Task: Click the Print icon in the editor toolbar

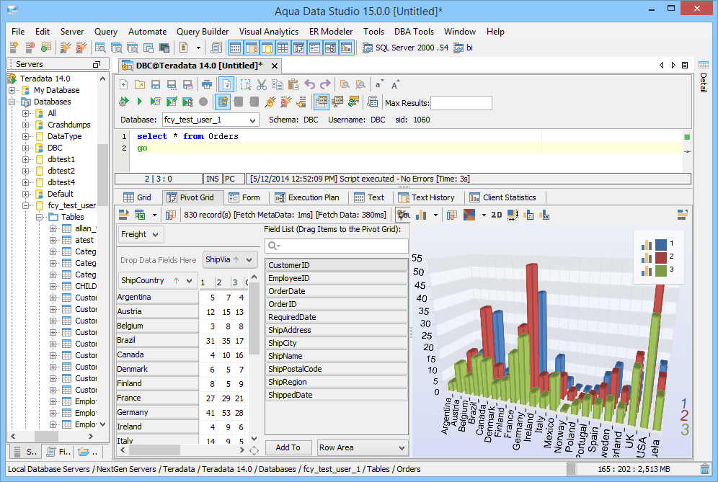Action: tap(207, 84)
